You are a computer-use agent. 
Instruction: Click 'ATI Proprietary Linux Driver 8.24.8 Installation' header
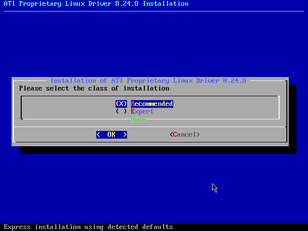coord(96,4)
